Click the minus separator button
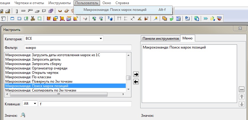The height and width of the screenshot is (120, 248). 242,89
